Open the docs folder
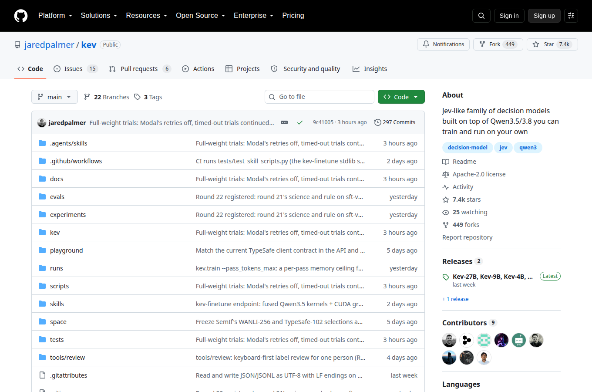 coord(57,179)
